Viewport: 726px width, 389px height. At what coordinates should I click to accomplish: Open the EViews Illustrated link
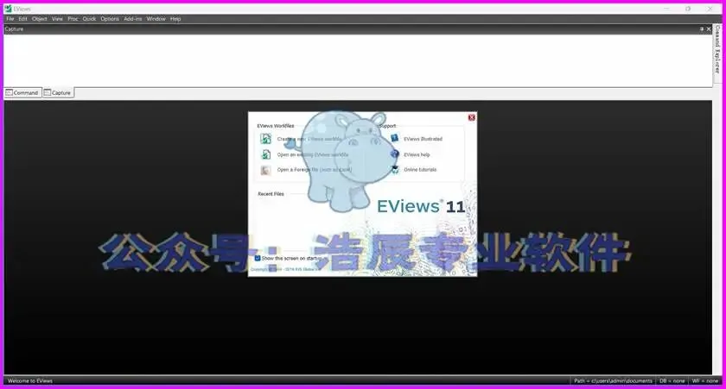[x=423, y=139]
